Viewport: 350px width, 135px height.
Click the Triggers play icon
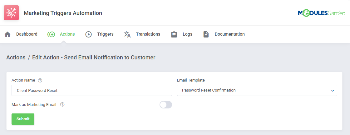tap(89, 34)
